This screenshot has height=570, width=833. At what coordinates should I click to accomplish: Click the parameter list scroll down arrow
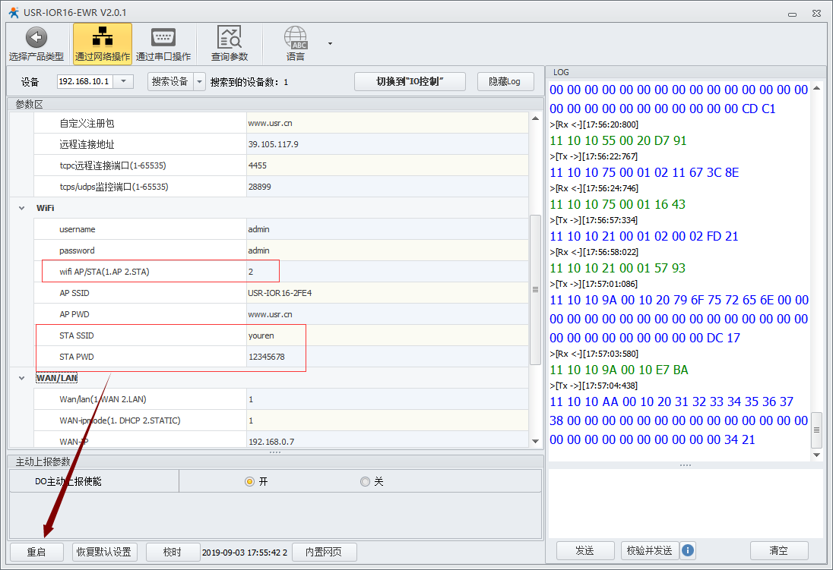[536, 441]
